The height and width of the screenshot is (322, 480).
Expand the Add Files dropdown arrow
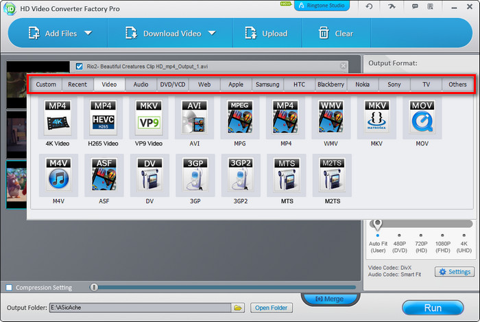[88, 33]
